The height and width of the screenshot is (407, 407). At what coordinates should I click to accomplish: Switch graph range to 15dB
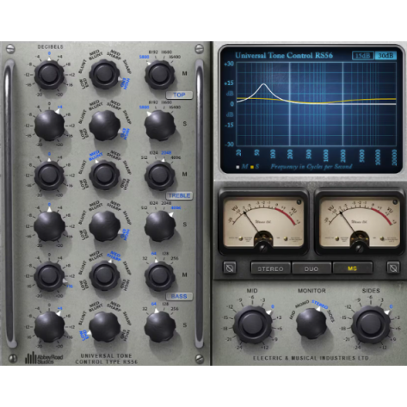[x=363, y=56]
